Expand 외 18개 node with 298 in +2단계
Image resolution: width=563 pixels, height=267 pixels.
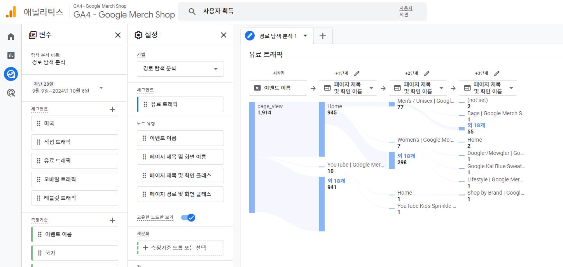[x=406, y=156]
